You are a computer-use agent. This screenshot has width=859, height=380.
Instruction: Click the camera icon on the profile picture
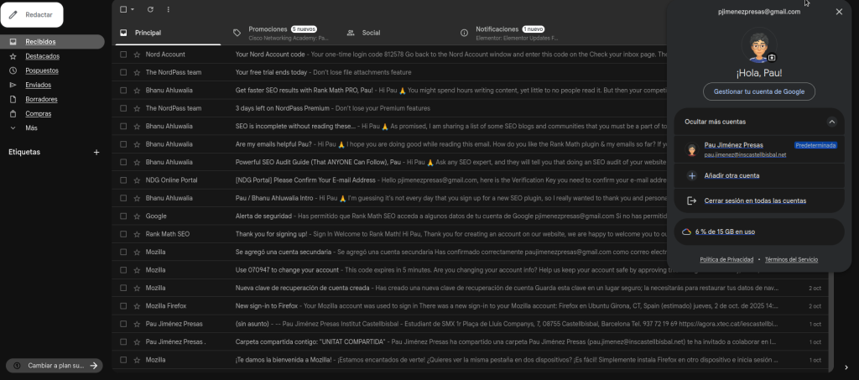(772, 57)
